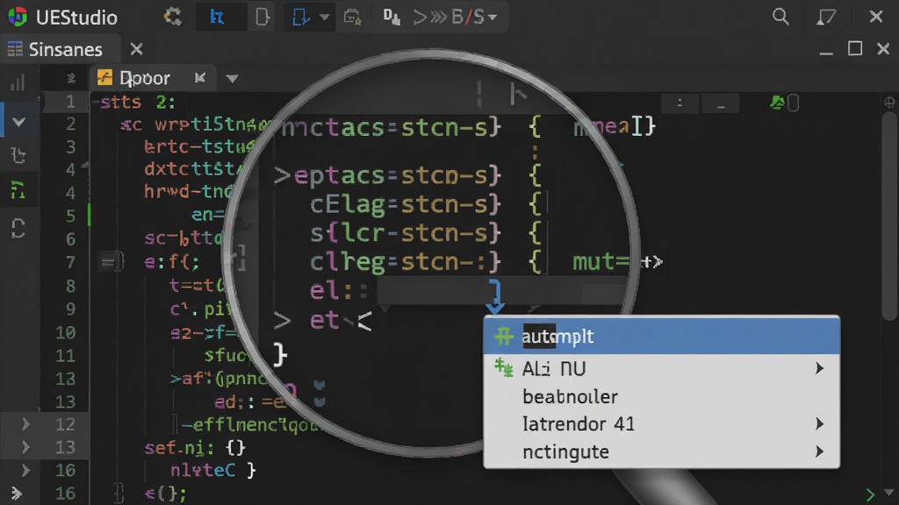Expand the fold arrow beside first line 16
The image size is (899, 505).
click(25, 471)
